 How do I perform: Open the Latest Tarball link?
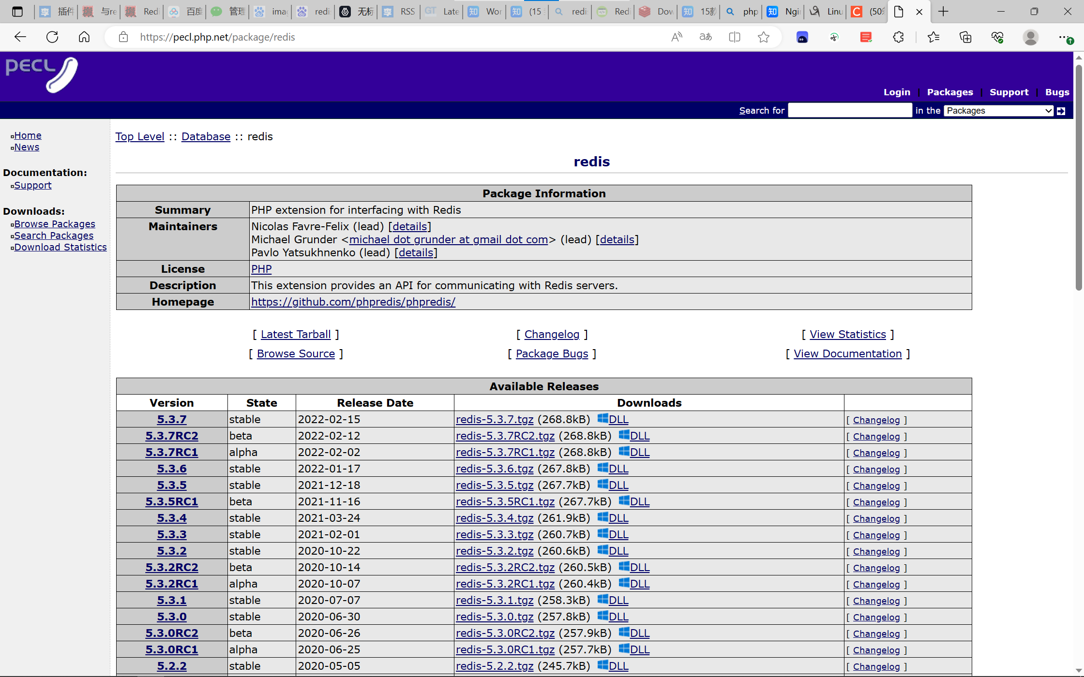[296, 335]
